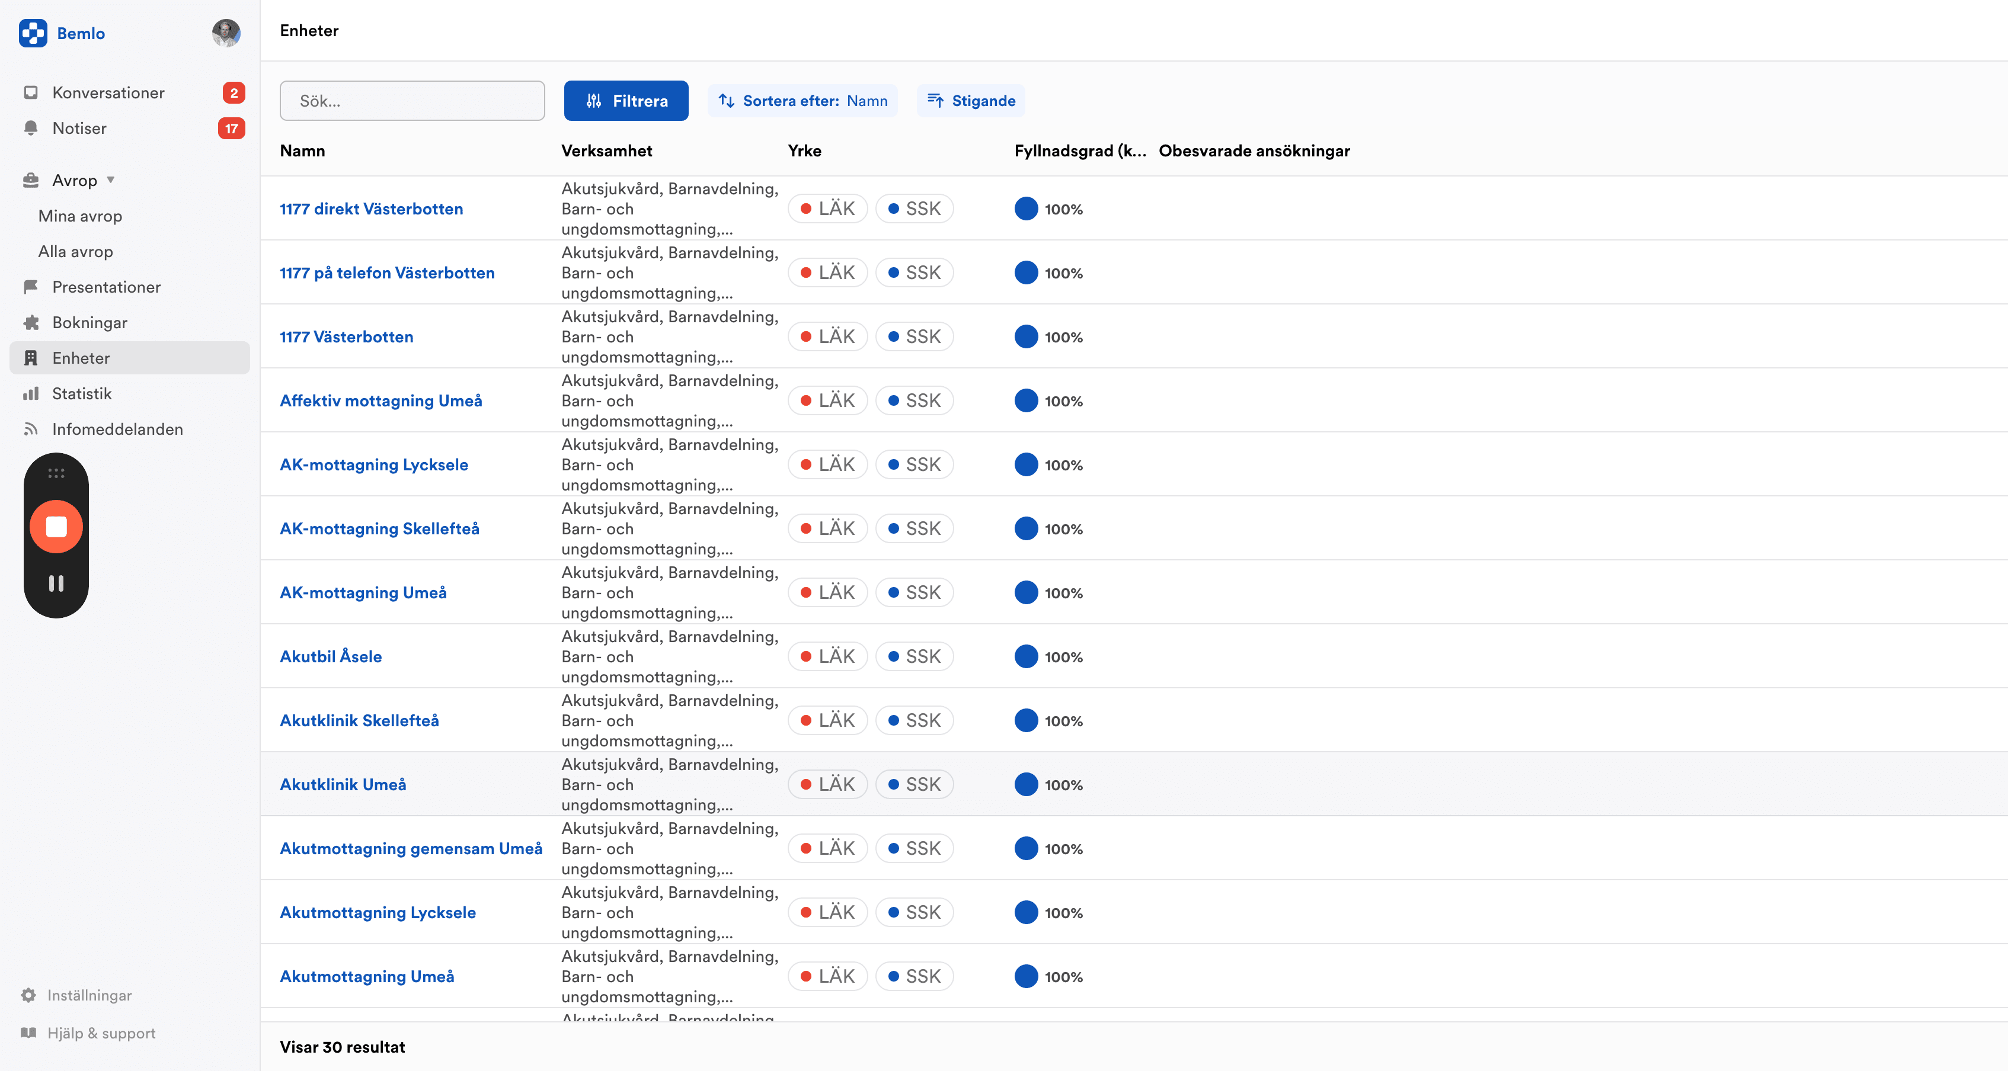Click the Namn column header

tap(302, 151)
